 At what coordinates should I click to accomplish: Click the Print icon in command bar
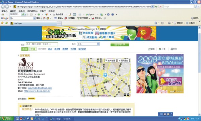tap(169, 23)
